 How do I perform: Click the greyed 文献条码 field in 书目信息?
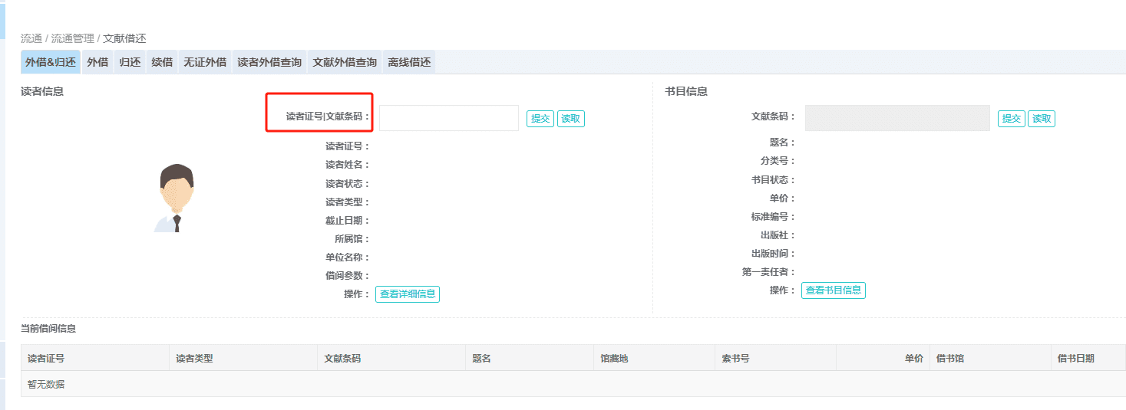click(897, 118)
